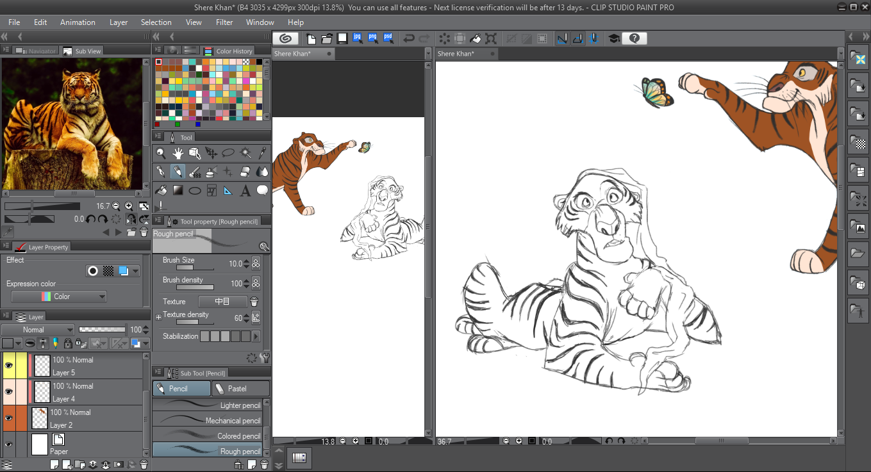Viewport: 871px width, 472px height.
Task: Export as PNG from the command bar
Action: coord(373,38)
